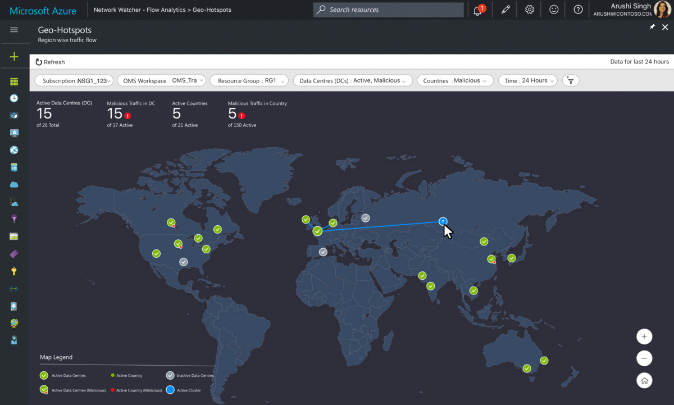Click the Active Data Centres (Malicious) legend entry
Viewport: 674px width, 405px height.
click(72, 390)
